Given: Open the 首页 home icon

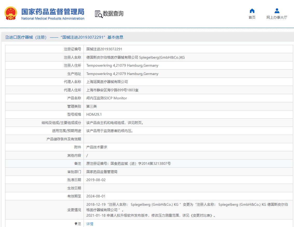Looking at the screenshot, I should tap(252, 11).
